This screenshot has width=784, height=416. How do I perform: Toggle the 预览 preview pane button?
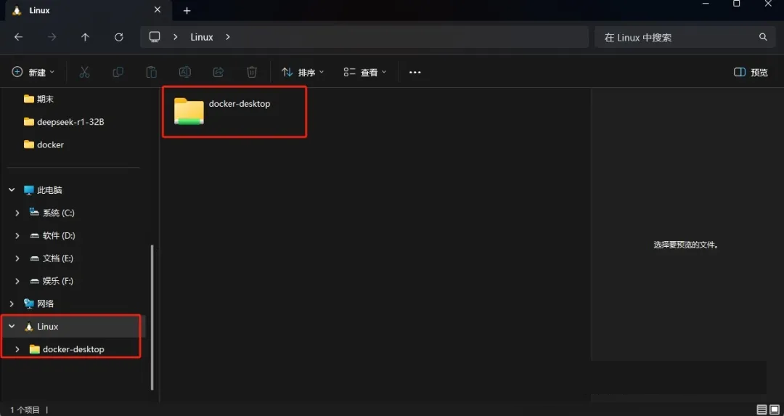(x=751, y=72)
